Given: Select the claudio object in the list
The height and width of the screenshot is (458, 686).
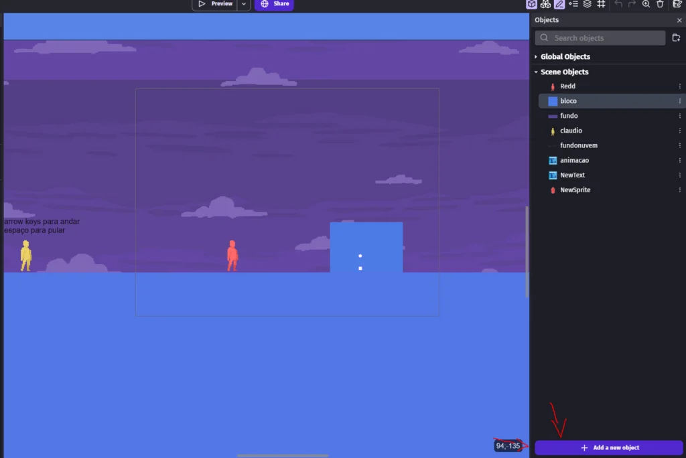Looking at the screenshot, I should (x=571, y=131).
